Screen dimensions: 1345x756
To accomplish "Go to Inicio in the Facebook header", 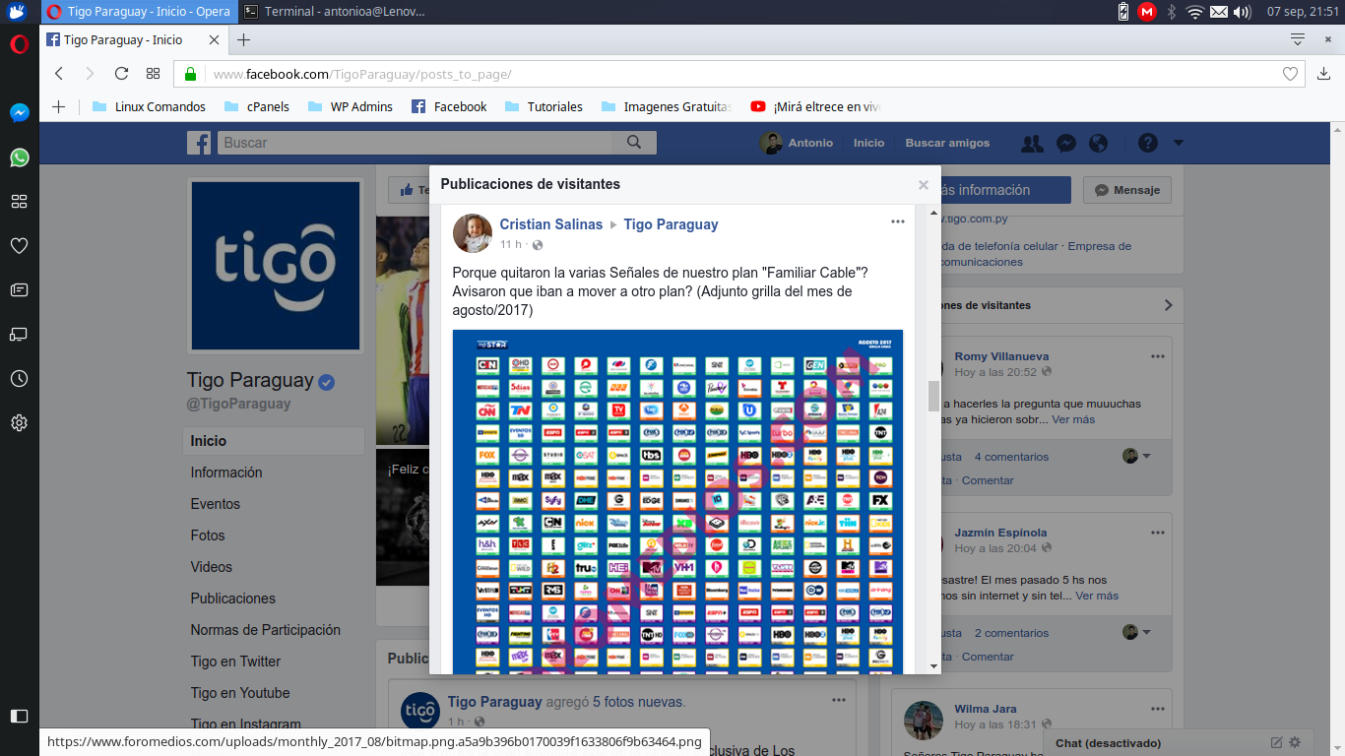I will pos(868,143).
